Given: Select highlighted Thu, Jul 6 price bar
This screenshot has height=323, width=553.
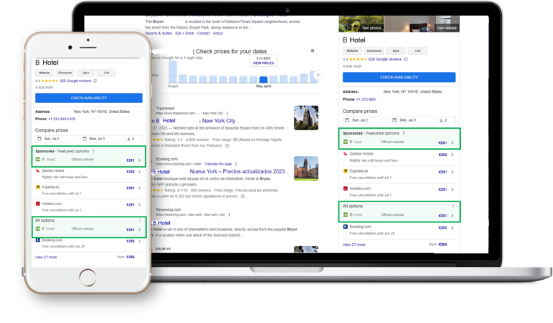Looking at the screenshot, I should [x=264, y=80].
